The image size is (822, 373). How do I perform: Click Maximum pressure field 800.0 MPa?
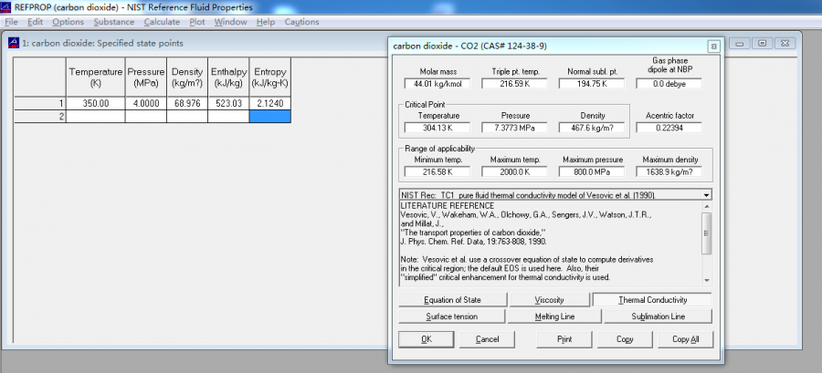(x=591, y=171)
